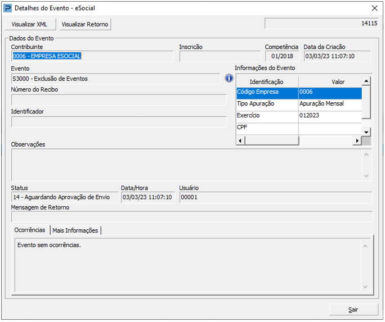This screenshot has height=322, width=385.
Task: Open Visualizar Retorno
Action: click(x=85, y=24)
